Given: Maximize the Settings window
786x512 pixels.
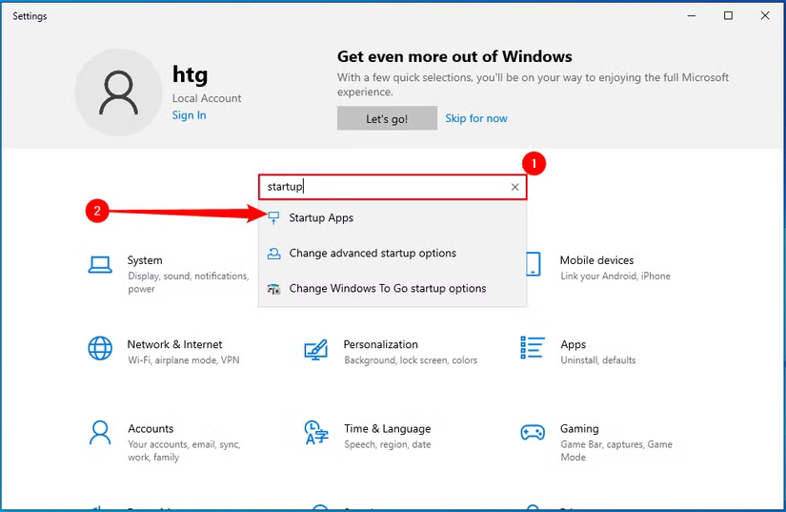Looking at the screenshot, I should click(x=728, y=15).
